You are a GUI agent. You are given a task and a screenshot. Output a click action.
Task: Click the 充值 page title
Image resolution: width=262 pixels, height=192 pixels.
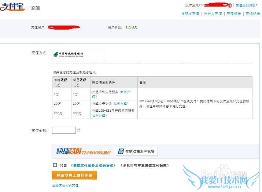(36, 8)
